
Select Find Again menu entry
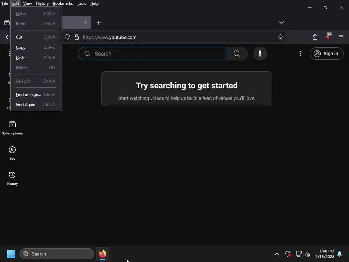36,105
